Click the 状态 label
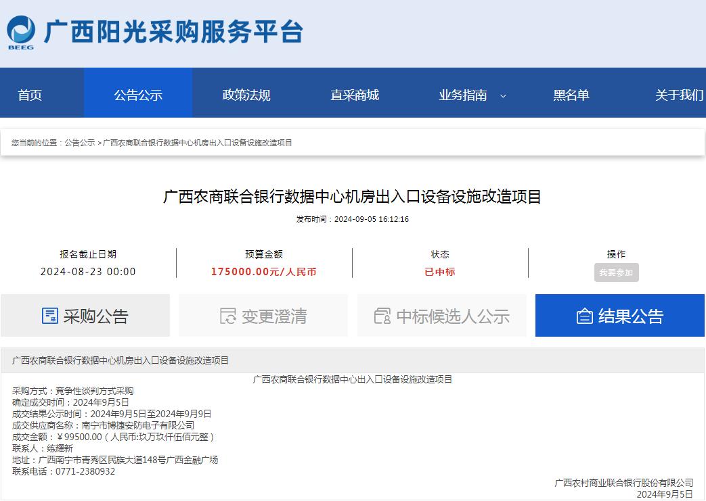Screen dimensions: 706x501 coord(440,254)
